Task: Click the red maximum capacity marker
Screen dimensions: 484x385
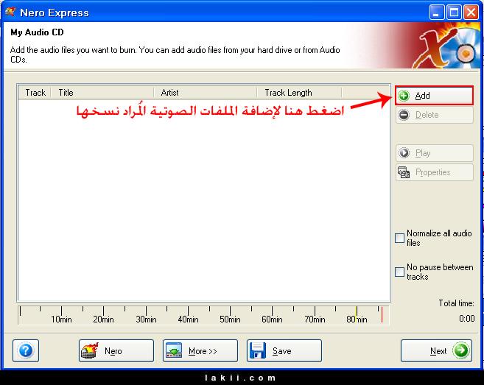Action: point(382,314)
